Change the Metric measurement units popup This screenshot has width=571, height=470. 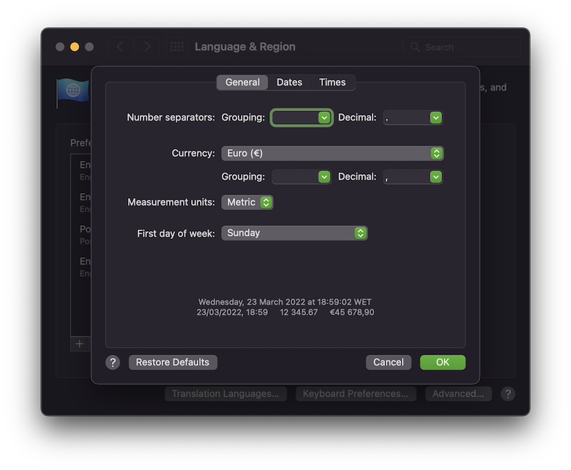pos(247,202)
